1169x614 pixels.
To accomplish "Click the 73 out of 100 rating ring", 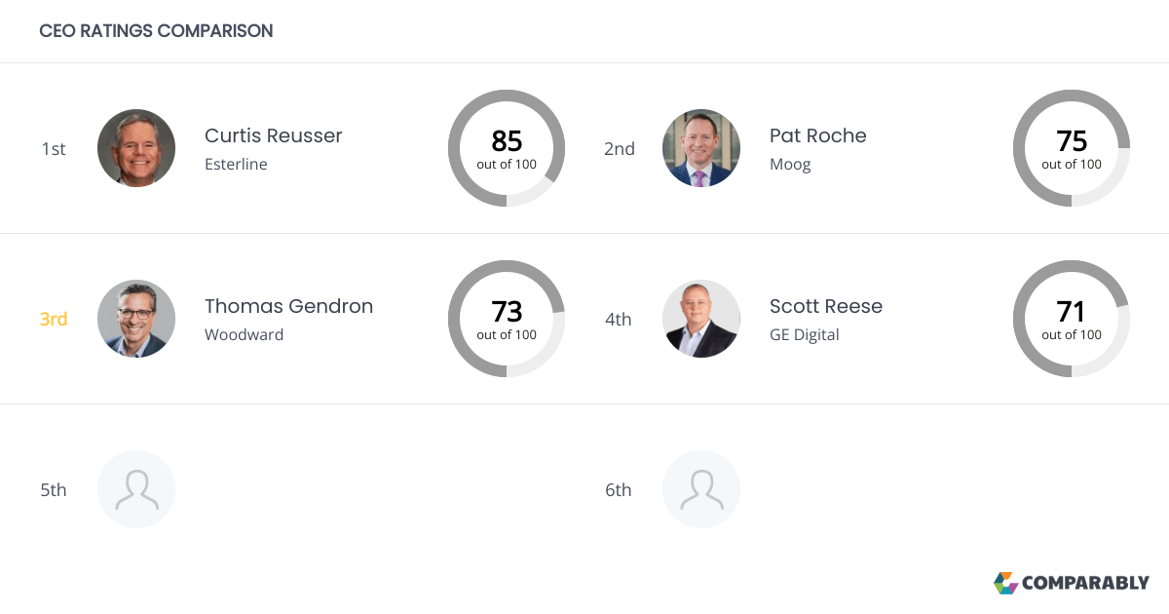I will tap(507, 319).
